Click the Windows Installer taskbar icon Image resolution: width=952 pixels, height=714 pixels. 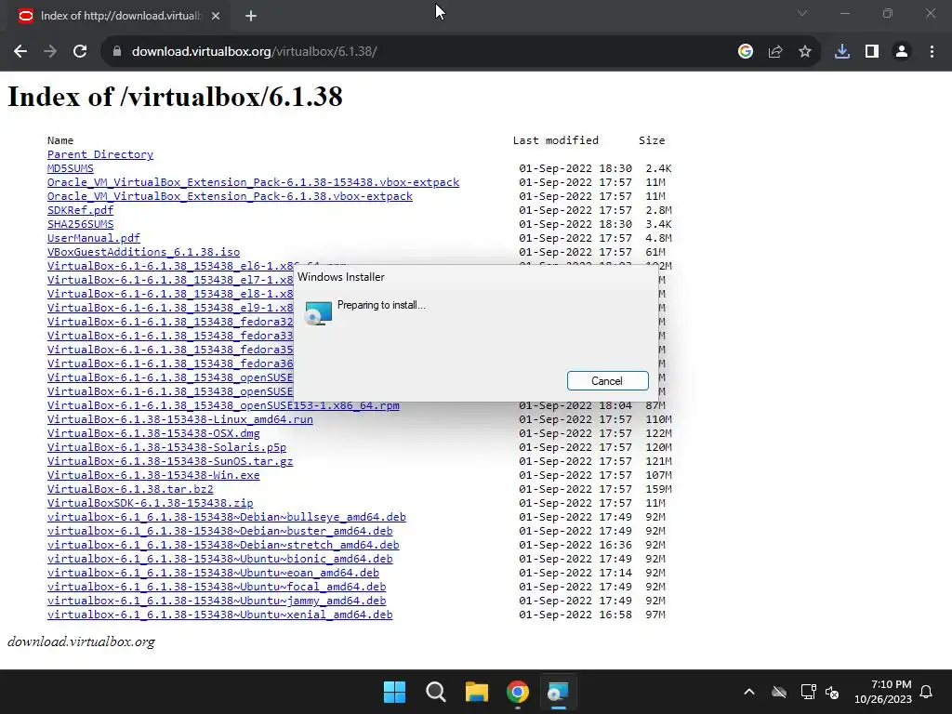[558, 692]
